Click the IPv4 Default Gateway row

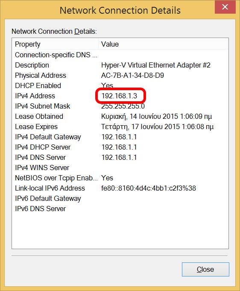[x=120, y=137]
